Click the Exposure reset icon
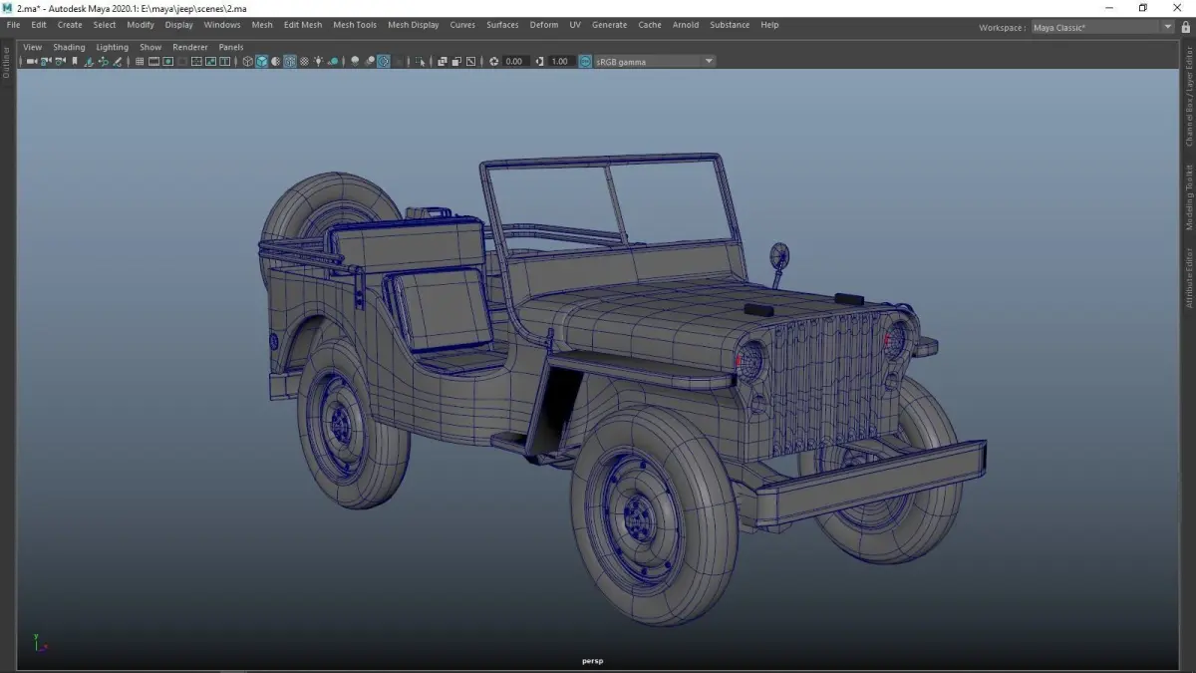 [493, 61]
